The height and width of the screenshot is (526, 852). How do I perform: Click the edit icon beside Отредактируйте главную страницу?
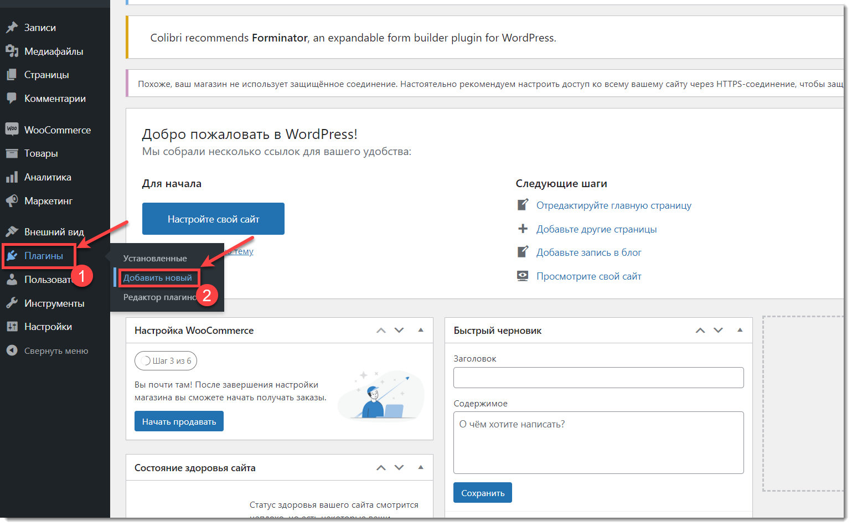523,205
